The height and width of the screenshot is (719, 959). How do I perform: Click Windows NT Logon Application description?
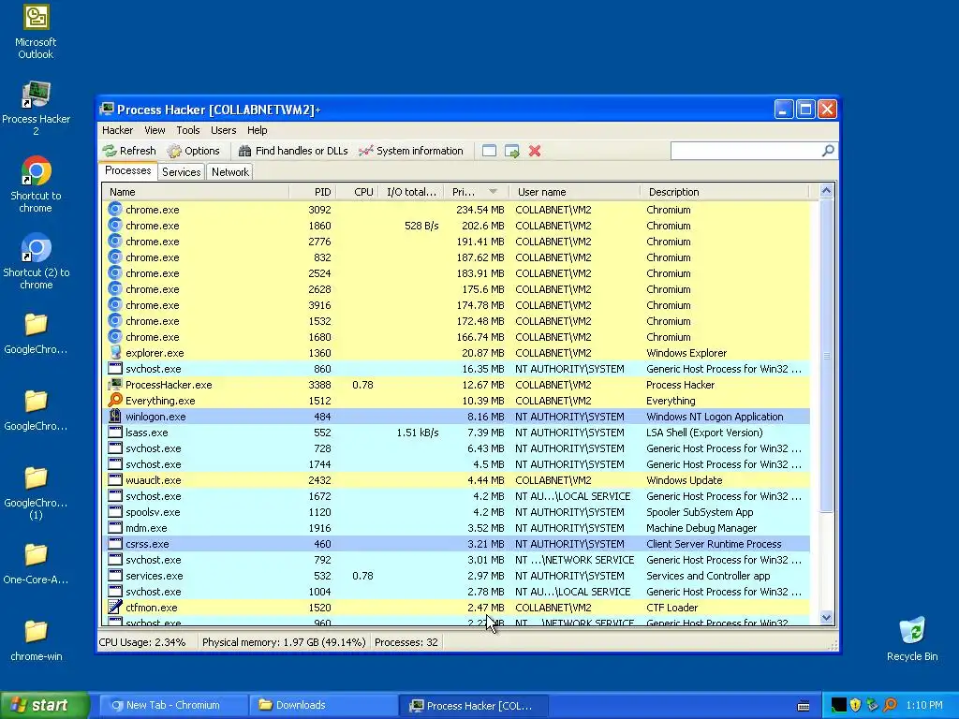pos(715,417)
